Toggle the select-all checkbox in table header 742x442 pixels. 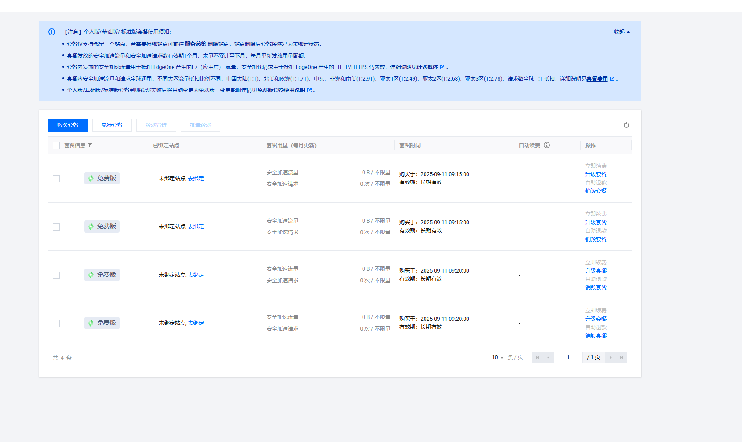[x=56, y=146]
